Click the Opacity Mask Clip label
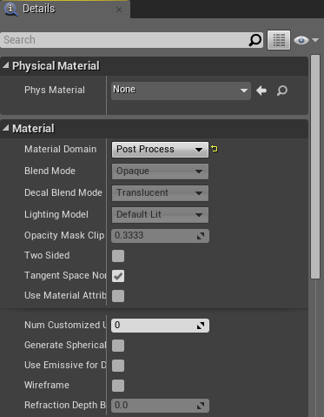The height and width of the screenshot is (417, 324). [x=64, y=235]
